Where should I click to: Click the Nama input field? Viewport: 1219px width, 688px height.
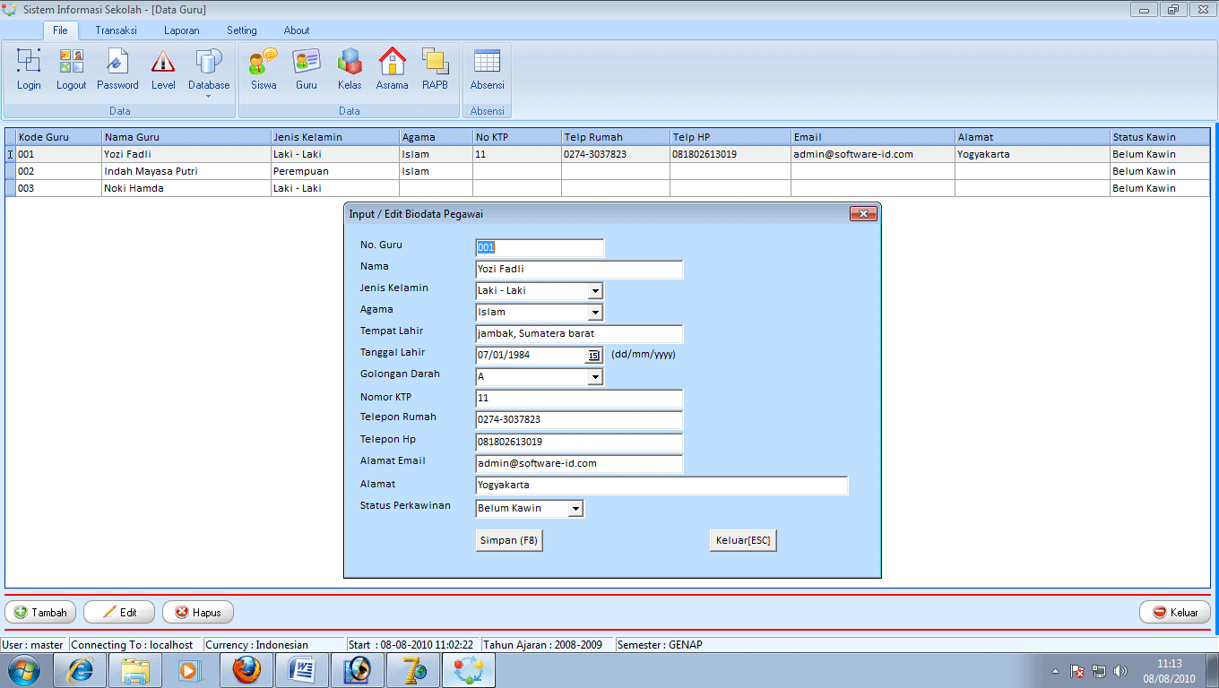click(x=579, y=270)
